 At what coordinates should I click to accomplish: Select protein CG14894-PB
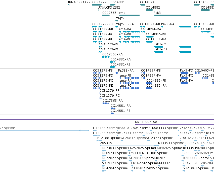[x=151, y=71]
